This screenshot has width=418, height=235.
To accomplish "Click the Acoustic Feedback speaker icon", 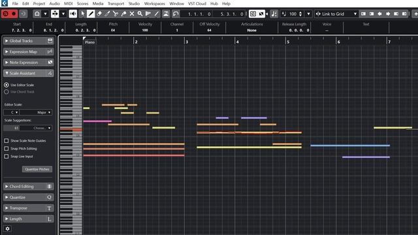I will pos(72,14).
